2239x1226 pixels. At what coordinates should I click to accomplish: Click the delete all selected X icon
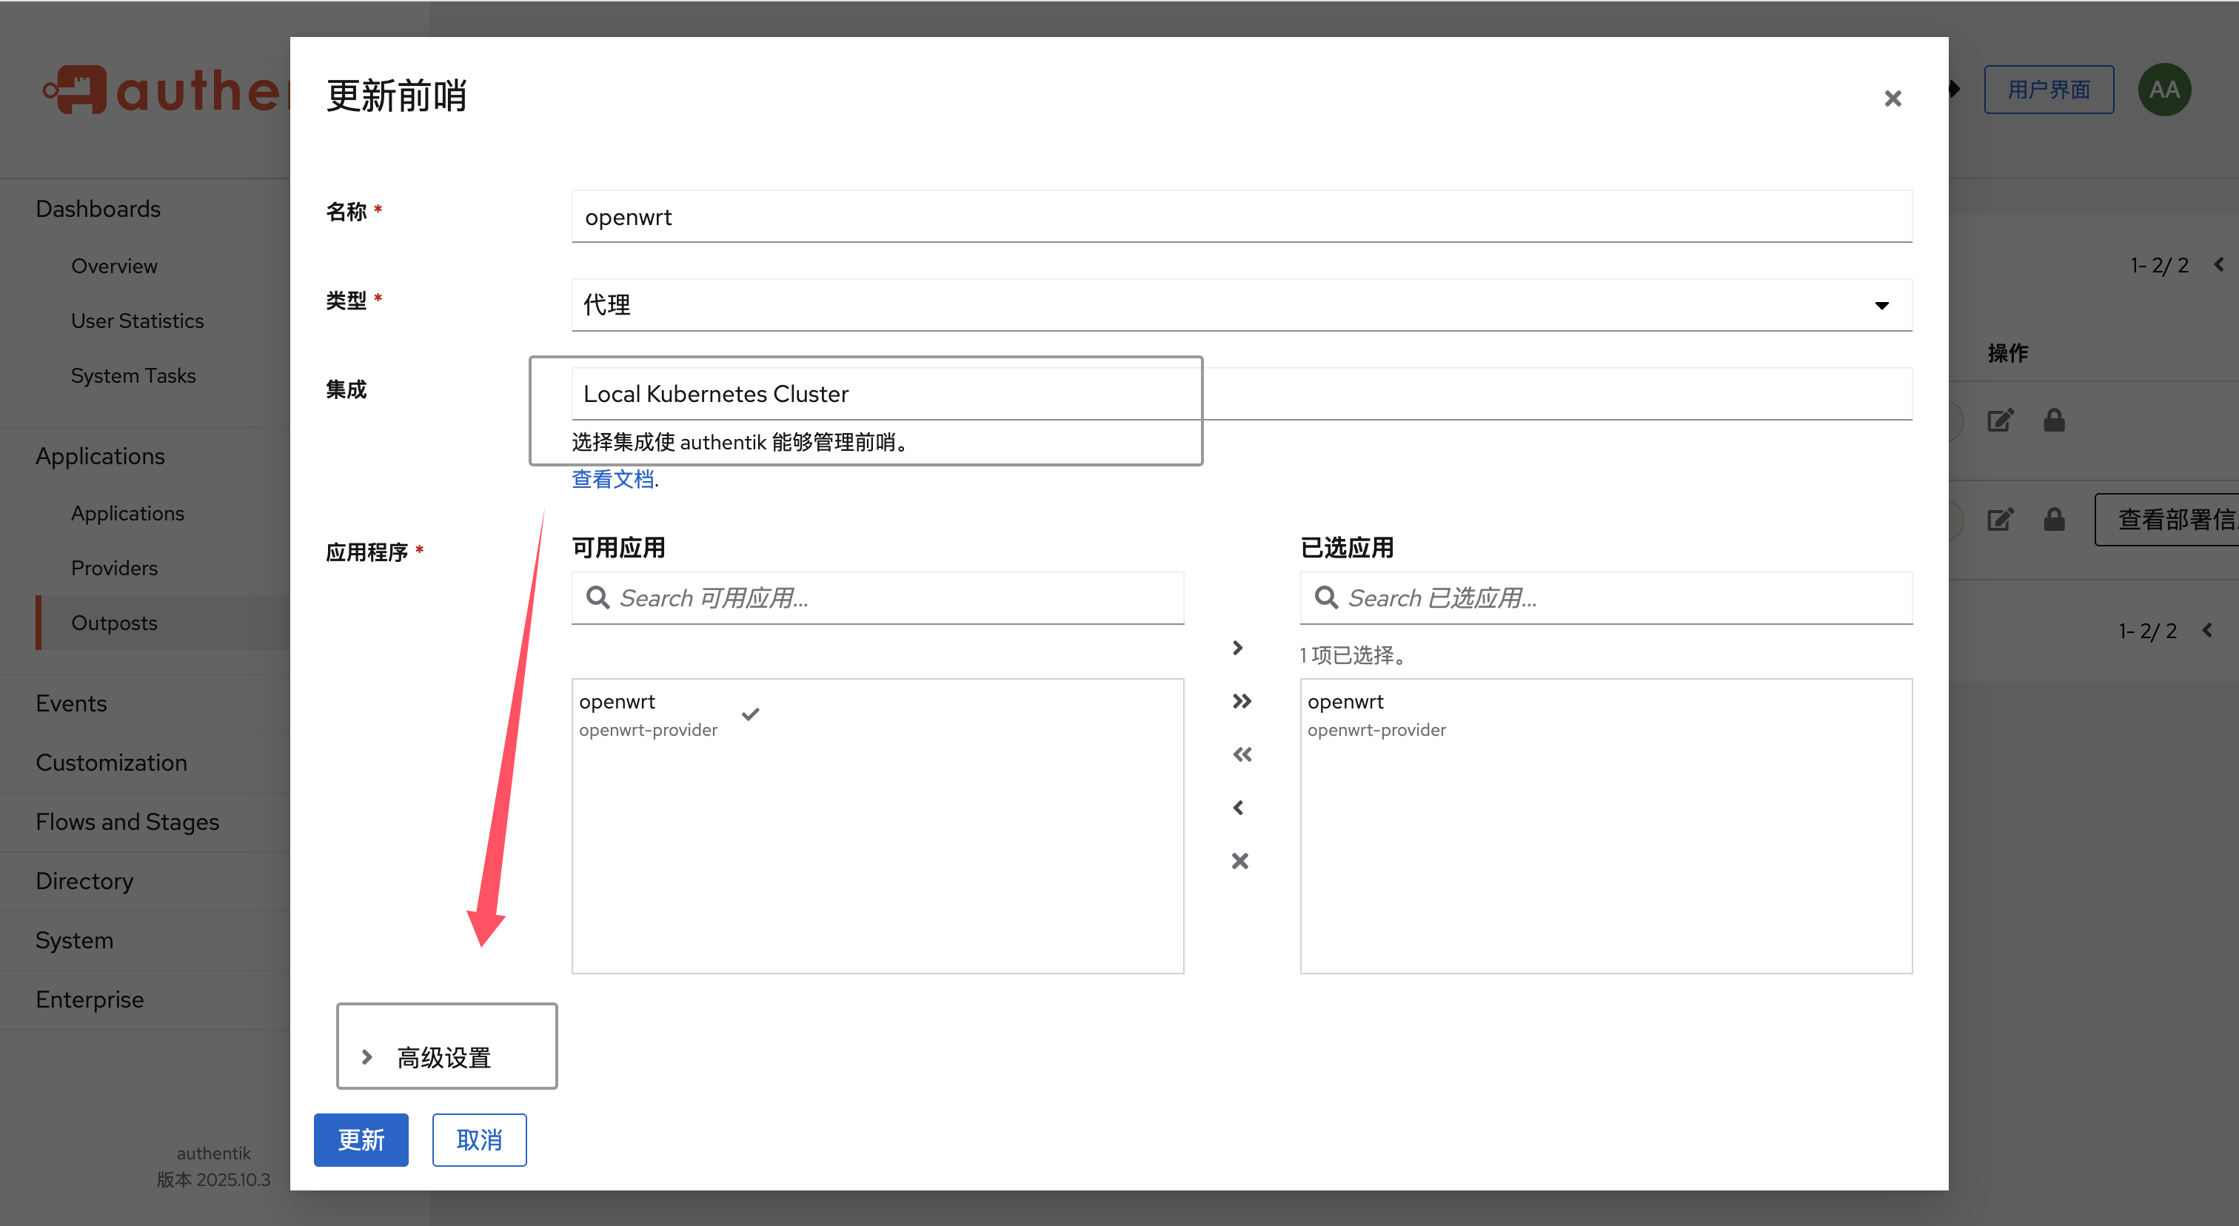[x=1239, y=861]
